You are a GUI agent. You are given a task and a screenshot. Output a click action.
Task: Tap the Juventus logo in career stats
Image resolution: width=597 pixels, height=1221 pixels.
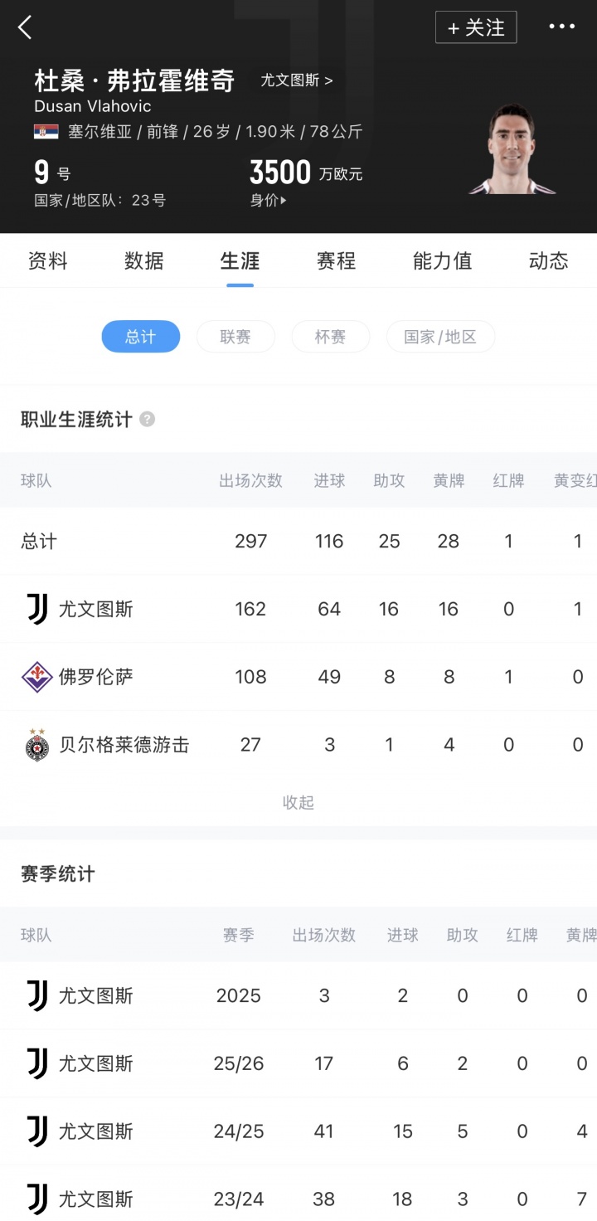pos(37,609)
